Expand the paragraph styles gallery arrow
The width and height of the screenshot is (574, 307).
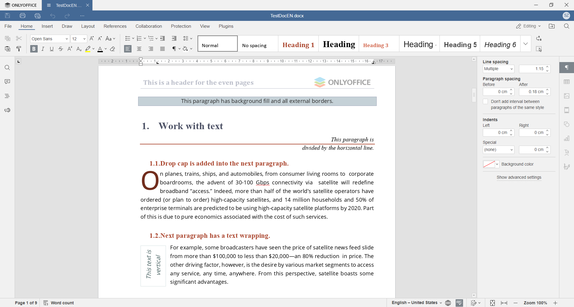coord(526,44)
